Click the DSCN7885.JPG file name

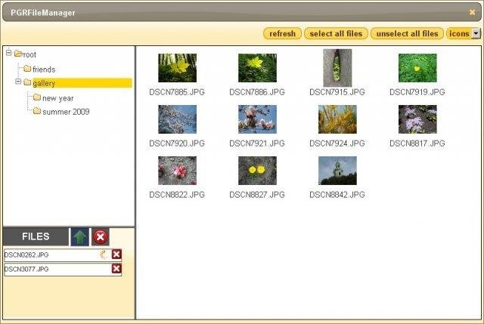pyautogui.click(x=177, y=92)
